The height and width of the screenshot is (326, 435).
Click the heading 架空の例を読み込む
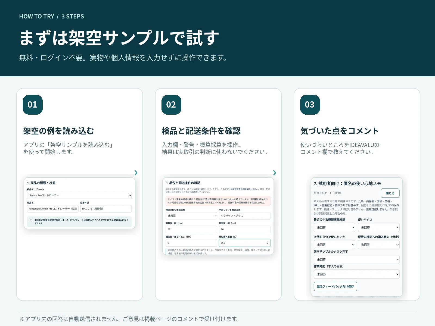(x=58, y=131)
